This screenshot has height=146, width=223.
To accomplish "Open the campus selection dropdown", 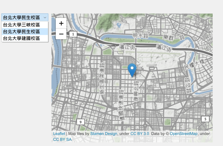I will (25, 18).
